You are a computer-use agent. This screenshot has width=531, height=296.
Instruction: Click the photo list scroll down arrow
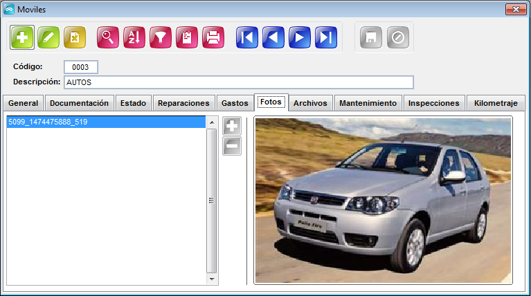click(212, 279)
